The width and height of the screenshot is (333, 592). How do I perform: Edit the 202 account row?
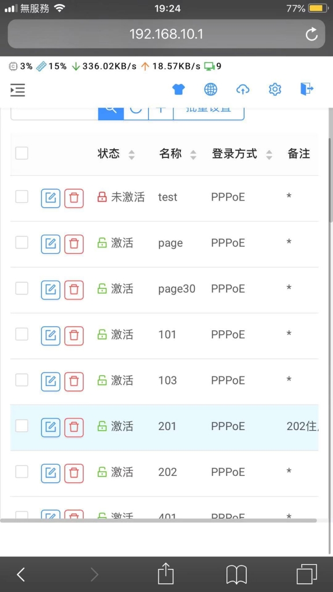(51, 473)
